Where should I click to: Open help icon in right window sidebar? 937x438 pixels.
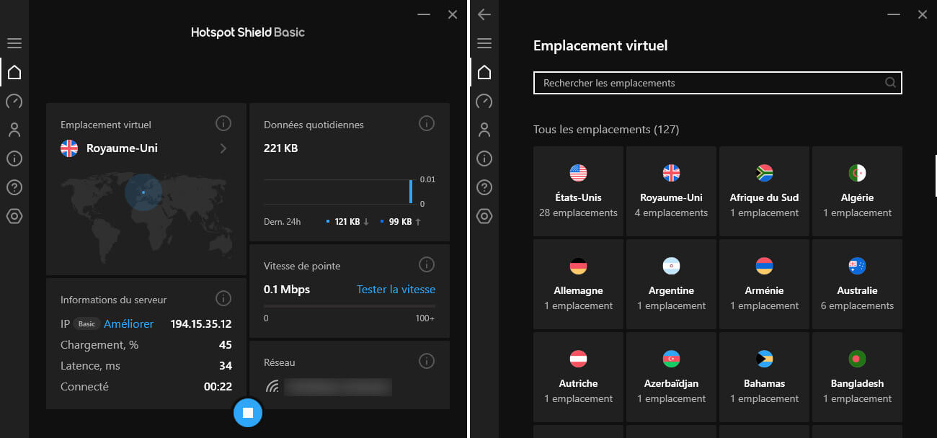coord(484,187)
